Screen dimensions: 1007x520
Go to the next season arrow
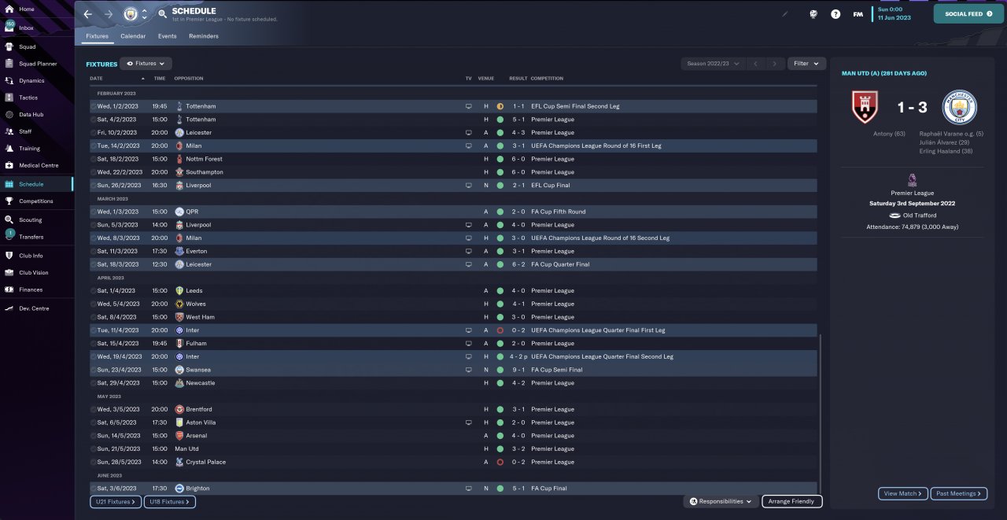(776, 63)
